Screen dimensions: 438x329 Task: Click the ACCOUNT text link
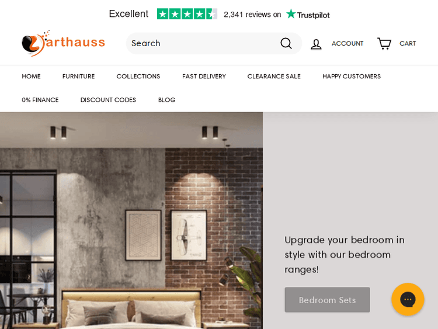click(x=347, y=44)
